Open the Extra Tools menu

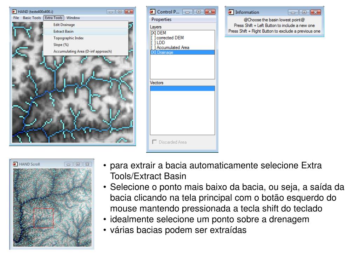tap(54, 18)
